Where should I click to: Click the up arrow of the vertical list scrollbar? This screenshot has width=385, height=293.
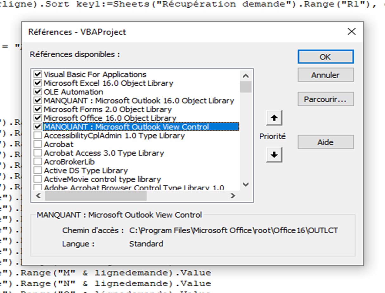click(x=245, y=76)
